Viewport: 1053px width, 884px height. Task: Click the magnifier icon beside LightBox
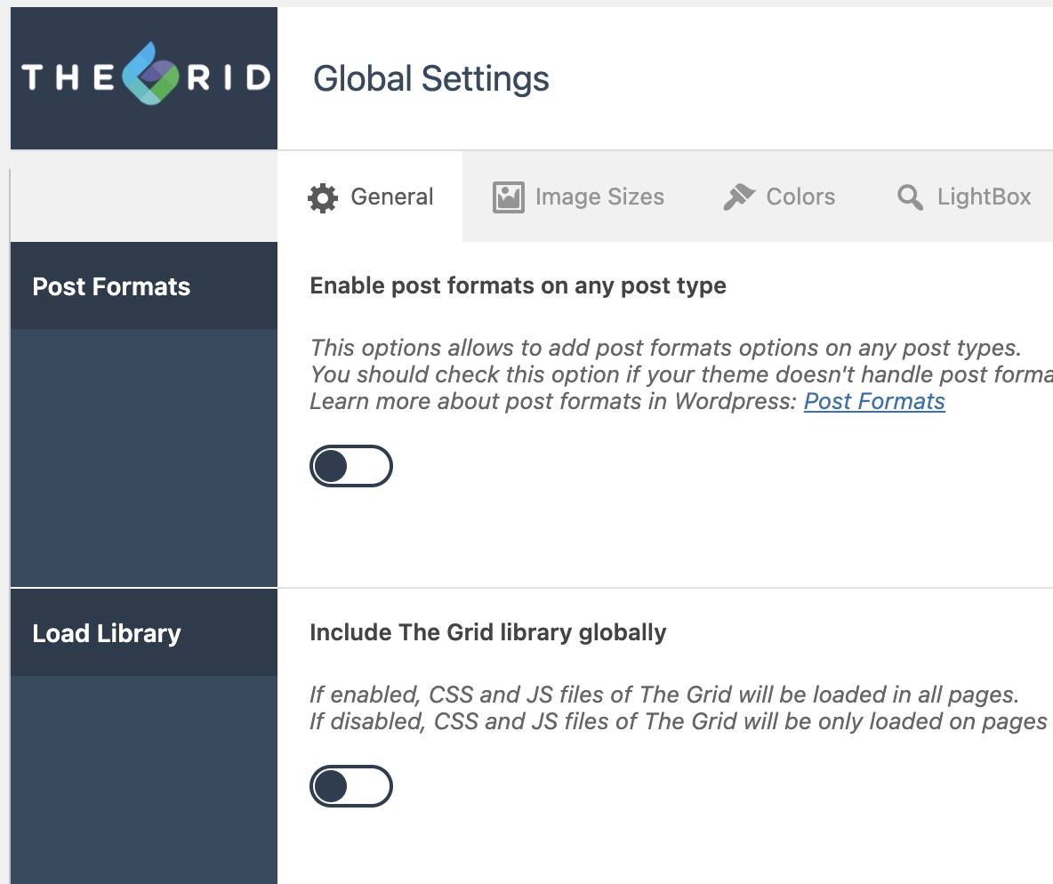point(910,197)
